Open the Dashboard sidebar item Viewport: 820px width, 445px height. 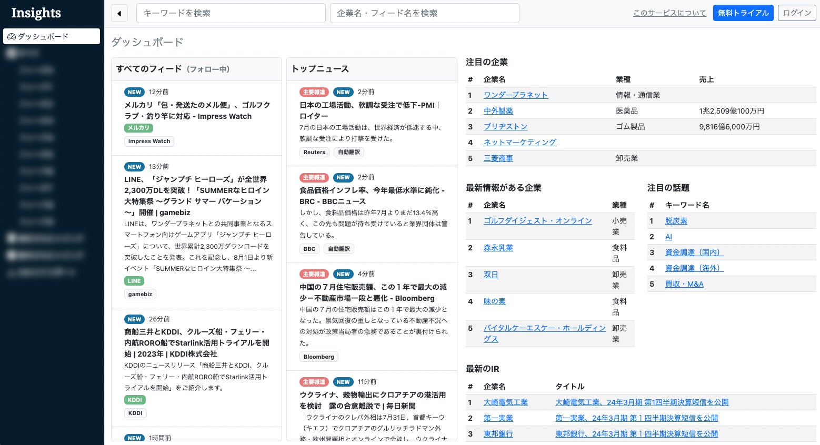tap(52, 36)
